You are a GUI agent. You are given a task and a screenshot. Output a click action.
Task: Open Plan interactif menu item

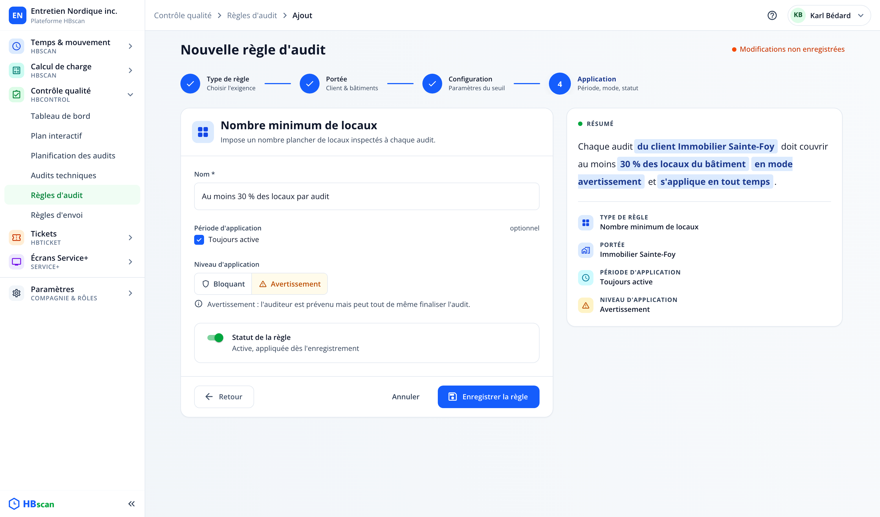point(72,136)
